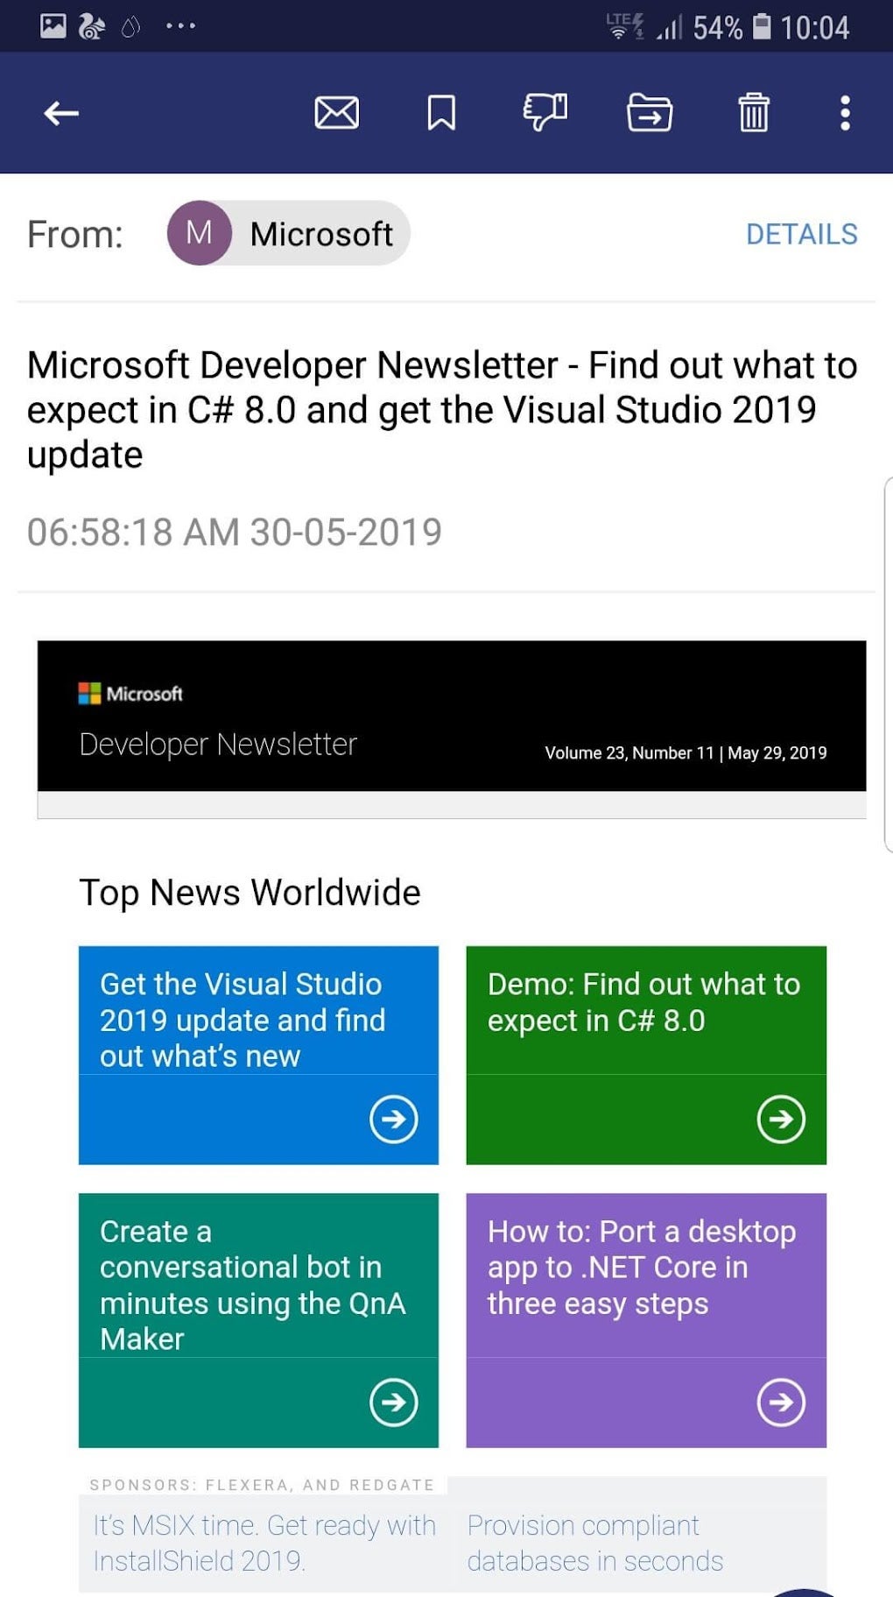893x1597 pixels.
Task: Click arrow on purple .NET Core tile
Action: pos(781,1402)
